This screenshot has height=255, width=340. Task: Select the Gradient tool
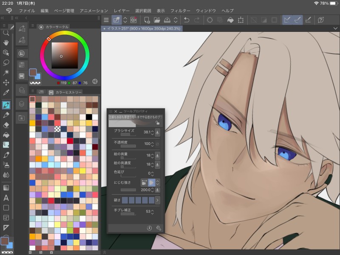tap(6, 187)
